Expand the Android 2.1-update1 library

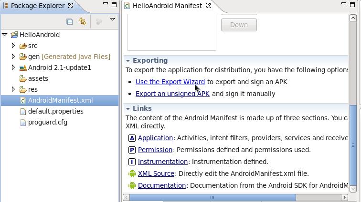click(13, 67)
